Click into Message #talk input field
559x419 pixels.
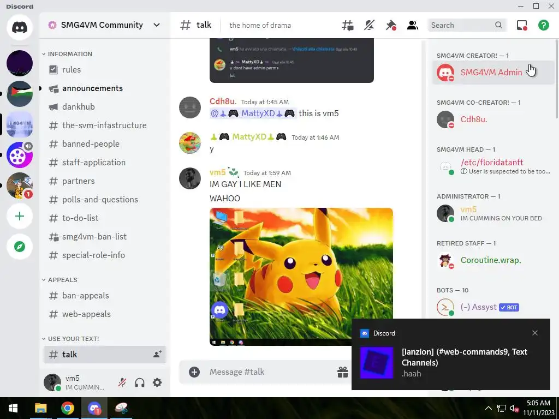(271, 372)
